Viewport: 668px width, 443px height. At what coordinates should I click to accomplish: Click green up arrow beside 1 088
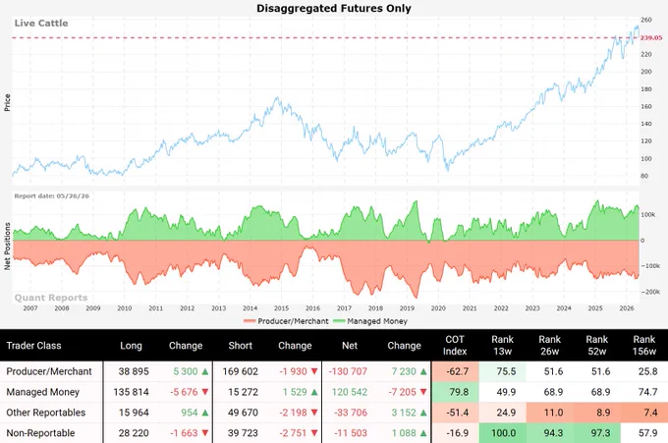423,433
